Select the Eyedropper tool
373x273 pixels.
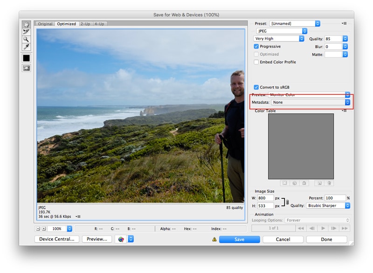coord(26,47)
